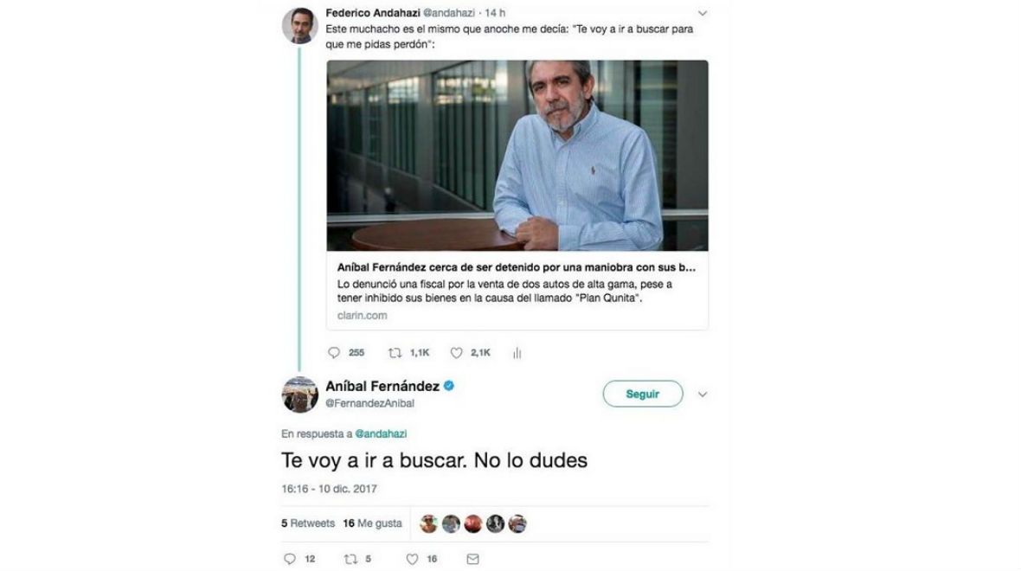Click the Aníbal Fernández photo in article card
The image size is (1021, 571).
[517, 156]
